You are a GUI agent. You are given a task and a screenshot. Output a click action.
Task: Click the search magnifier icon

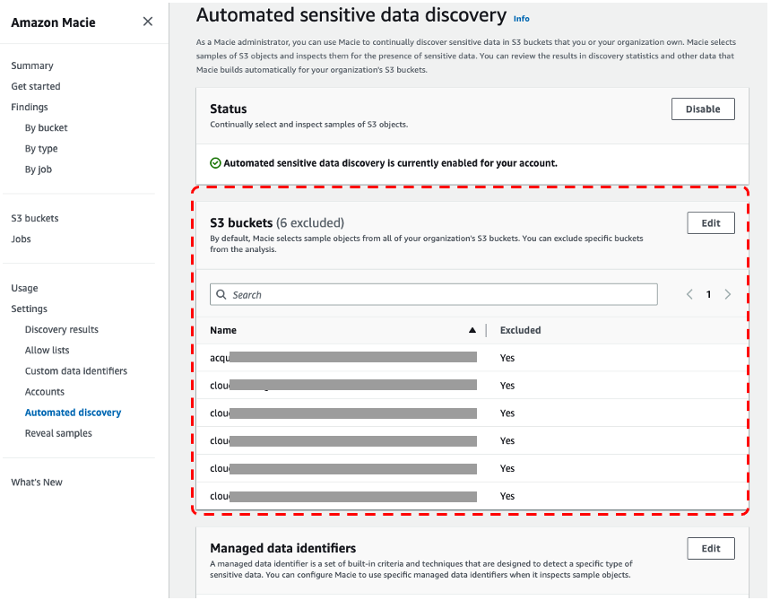[221, 294]
